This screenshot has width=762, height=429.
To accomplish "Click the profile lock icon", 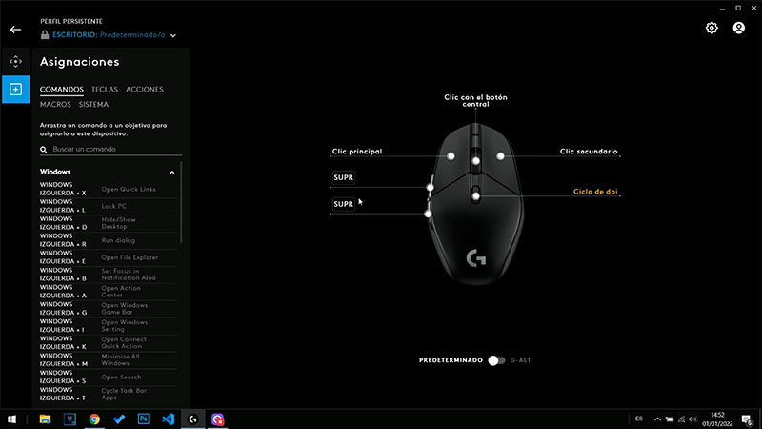I will [x=45, y=35].
